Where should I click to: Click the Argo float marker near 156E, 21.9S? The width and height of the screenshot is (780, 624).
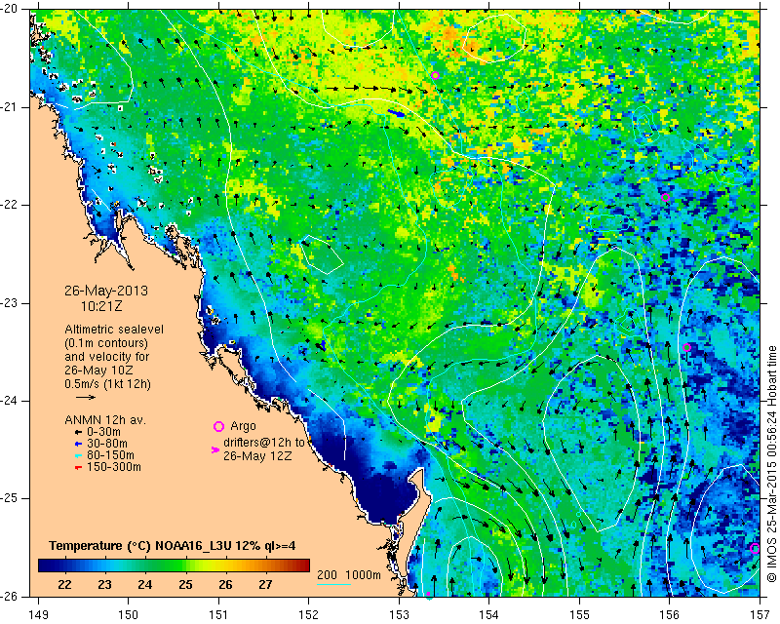pos(665,197)
